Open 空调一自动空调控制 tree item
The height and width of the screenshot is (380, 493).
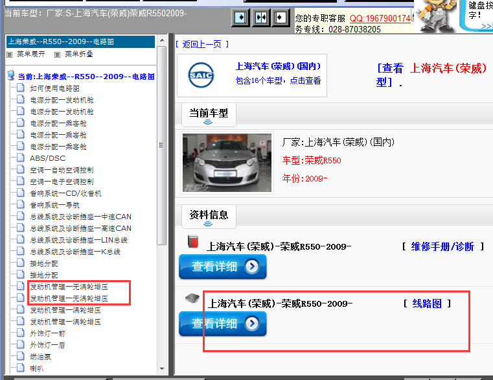click(62, 170)
